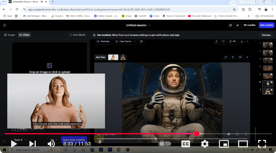Viewport: 276px width, 153px height.
Task: Skip to the next YouTube video
Action: pos(33,144)
